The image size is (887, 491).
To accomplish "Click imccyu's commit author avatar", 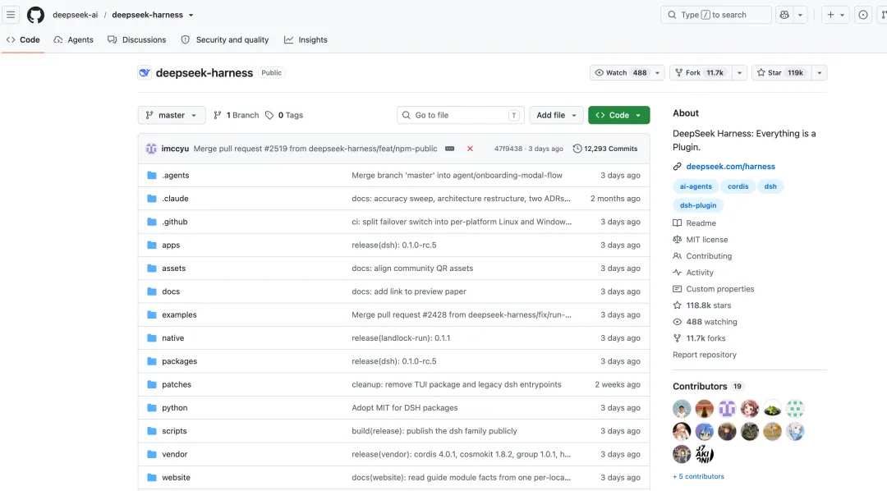I will tap(151, 149).
